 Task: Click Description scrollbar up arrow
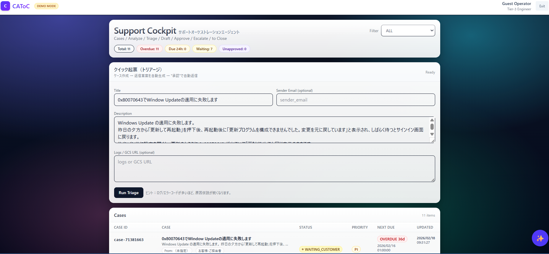pos(432,120)
